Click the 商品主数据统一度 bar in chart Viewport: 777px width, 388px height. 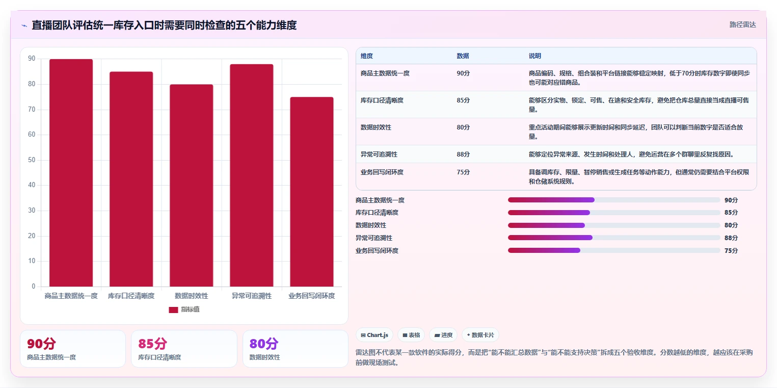(x=71, y=173)
